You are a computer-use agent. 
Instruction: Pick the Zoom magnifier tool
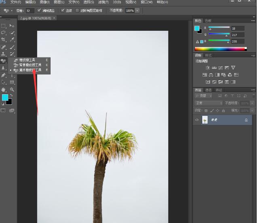point(12,89)
